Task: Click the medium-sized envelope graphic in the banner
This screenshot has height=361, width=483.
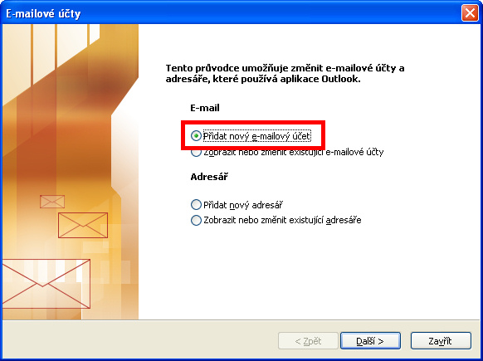Action: 83,225
